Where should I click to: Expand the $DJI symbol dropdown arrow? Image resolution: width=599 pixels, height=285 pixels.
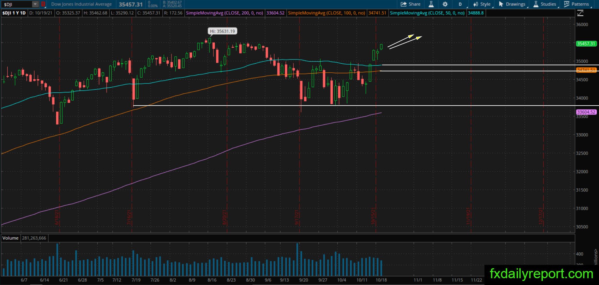pos(35,4)
